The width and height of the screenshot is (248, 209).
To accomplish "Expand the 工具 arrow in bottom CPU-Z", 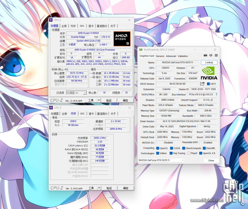I will (99, 188).
